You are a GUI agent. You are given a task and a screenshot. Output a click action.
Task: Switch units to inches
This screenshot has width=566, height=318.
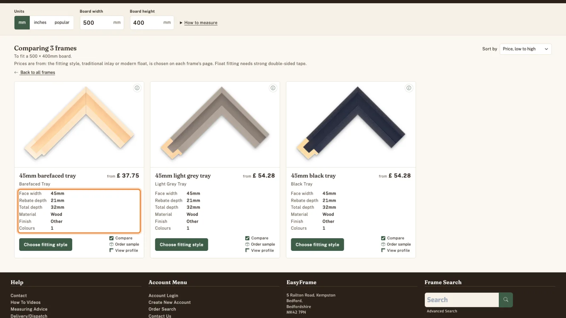point(40,23)
